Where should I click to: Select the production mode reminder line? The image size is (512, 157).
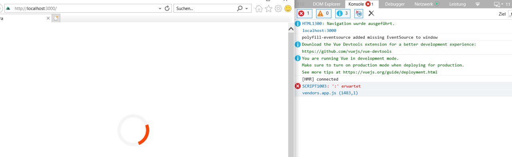pos(383,65)
